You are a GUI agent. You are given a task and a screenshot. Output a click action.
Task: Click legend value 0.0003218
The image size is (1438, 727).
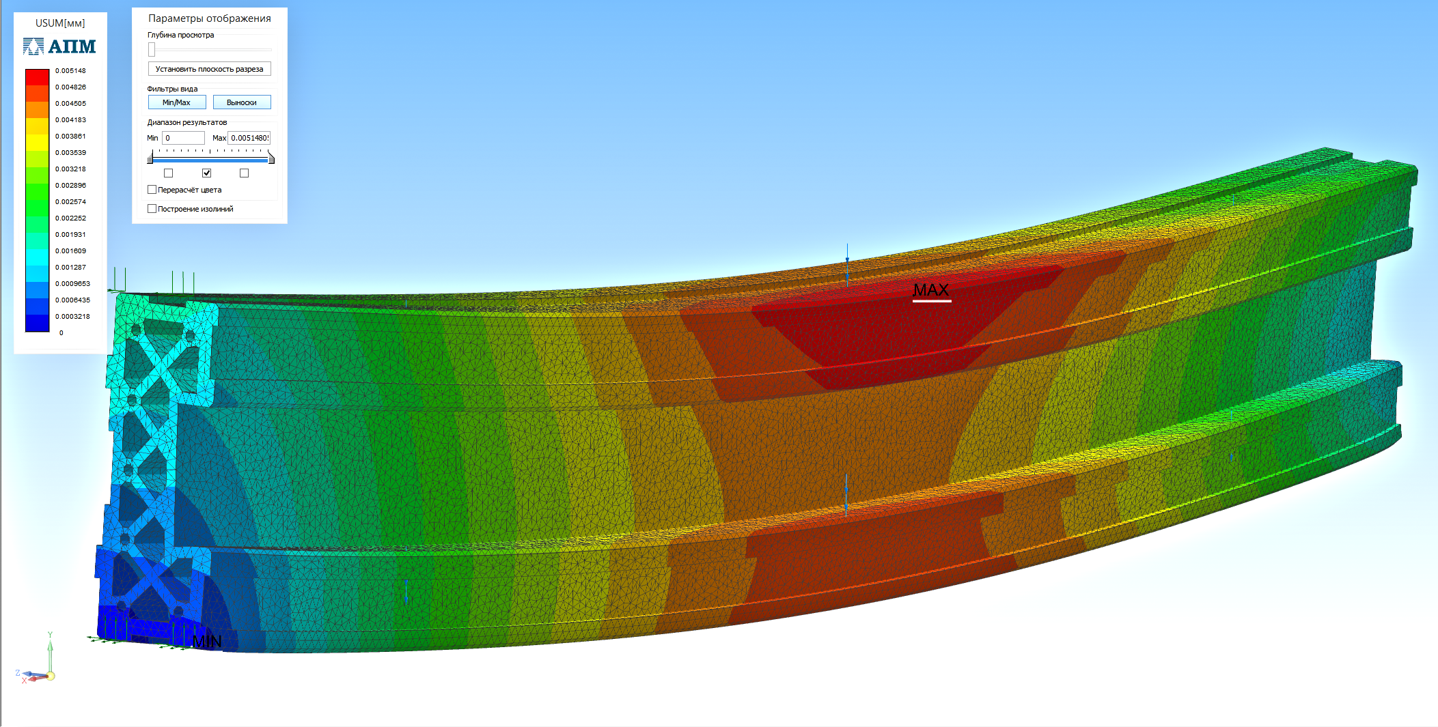[x=72, y=317]
